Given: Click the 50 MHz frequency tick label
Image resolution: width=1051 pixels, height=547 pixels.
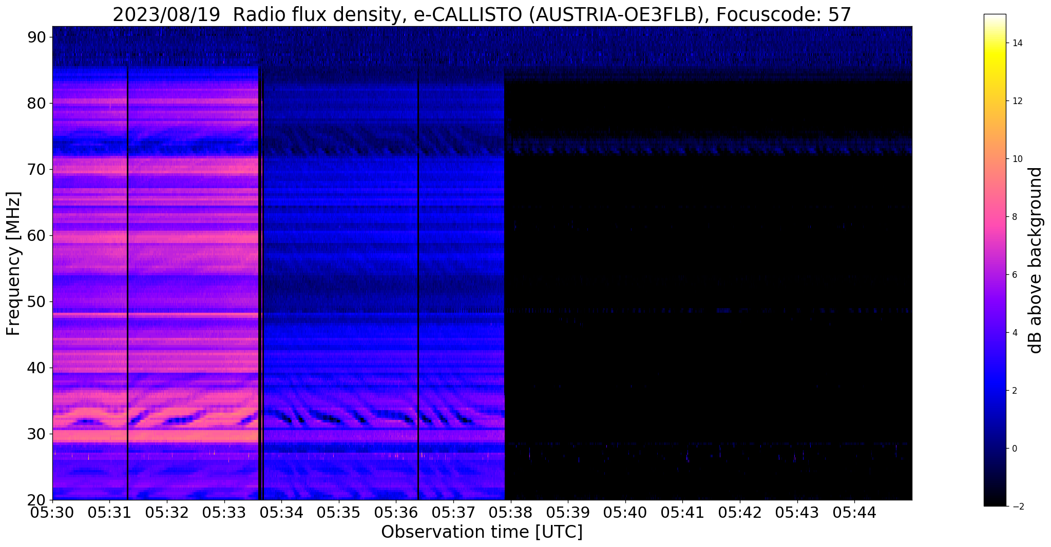Looking at the screenshot, I should click(37, 301).
